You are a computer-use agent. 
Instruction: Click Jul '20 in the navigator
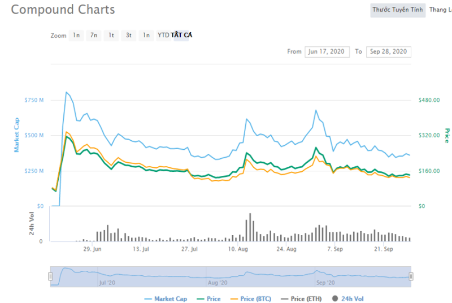107,283
